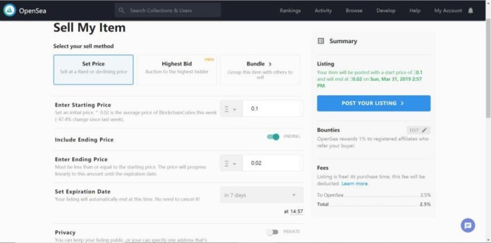Viewport: 491px width, 243px height.
Task: Click the OpenSea brand name
Action: tap(33, 11)
